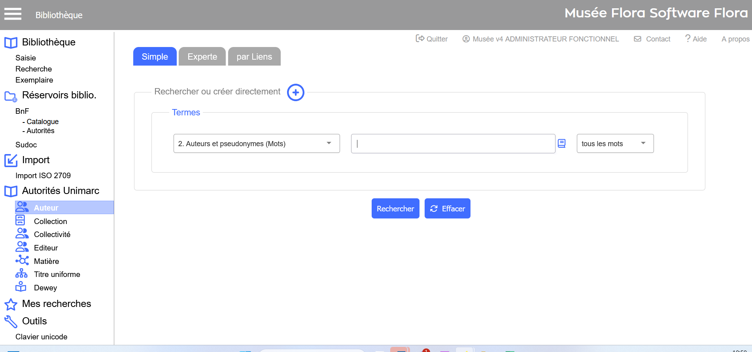Viewport: 752px width, 352px height.
Task: Click the Bibliothèque title in header bar
Action: [59, 15]
